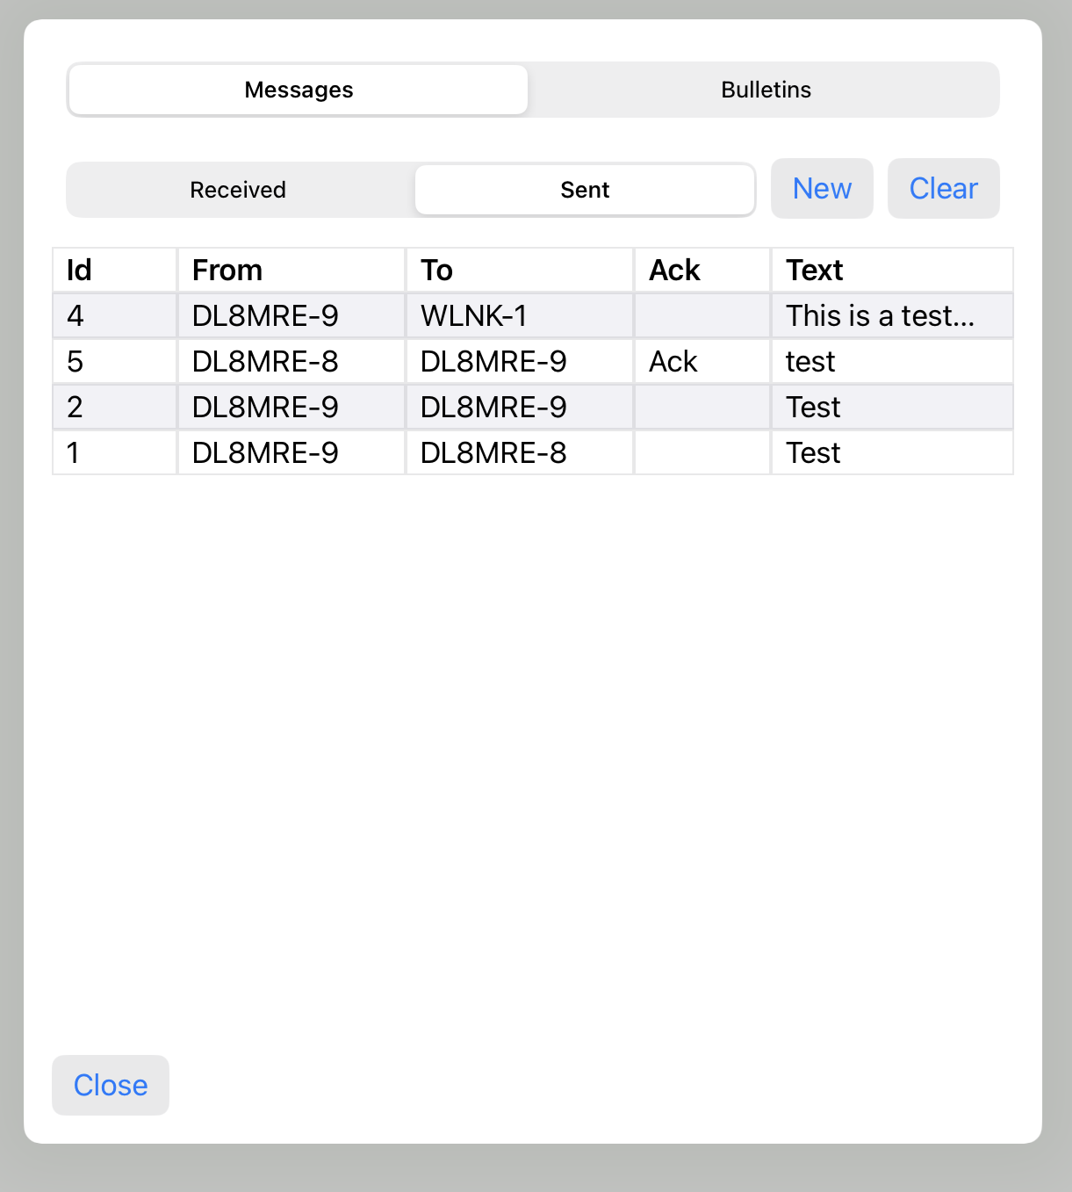Click the From column header
Image resolution: width=1072 pixels, height=1192 pixels.
click(227, 271)
